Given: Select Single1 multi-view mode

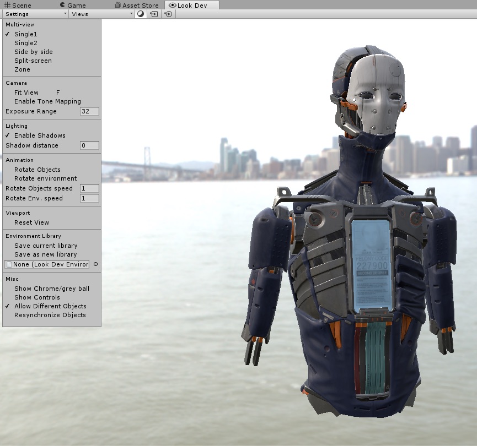Looking at the screenshot, I should tap(26, 34).
